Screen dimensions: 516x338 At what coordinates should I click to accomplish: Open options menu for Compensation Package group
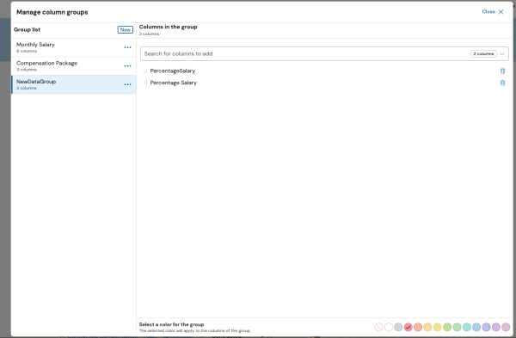click(x=127, y=66)
